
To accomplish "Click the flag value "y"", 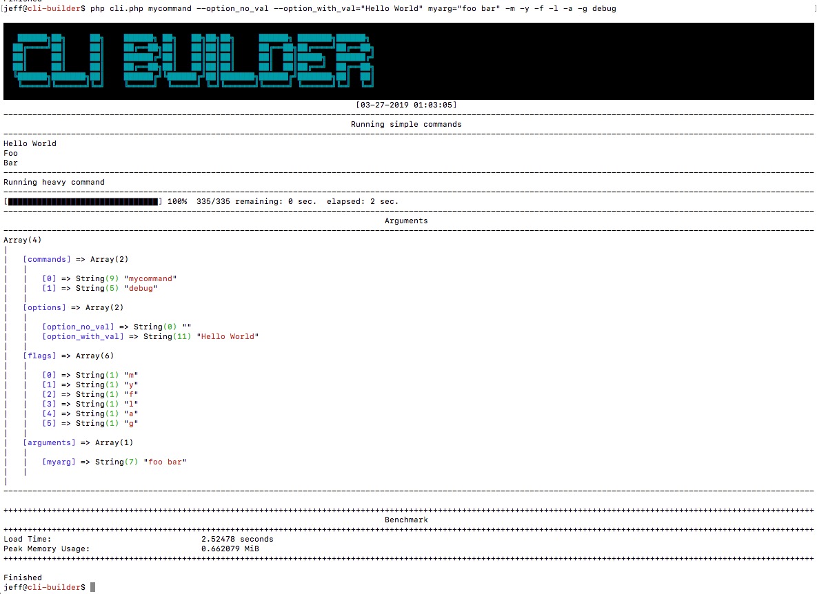I will click(131, 385).
